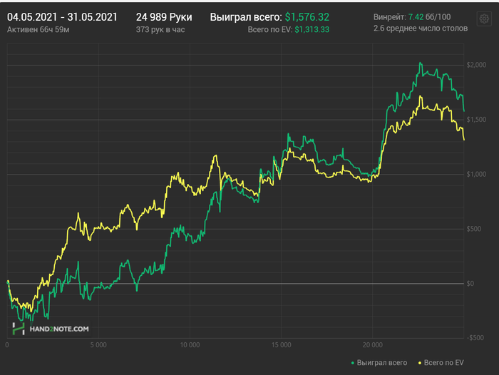The width and height of the screenshot is (499, 375).
Task: Click the 15 000 x-axis label
Action: tap(282, 345)
